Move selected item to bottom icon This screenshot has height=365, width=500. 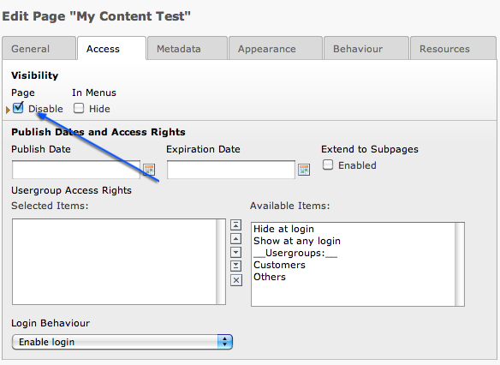pyautogui.click(x=235, y=266)
